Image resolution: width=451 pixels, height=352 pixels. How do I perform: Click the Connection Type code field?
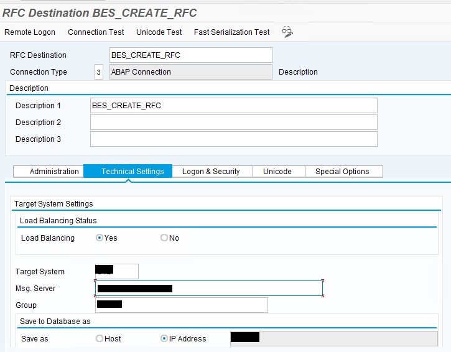[x=99, y=72]
